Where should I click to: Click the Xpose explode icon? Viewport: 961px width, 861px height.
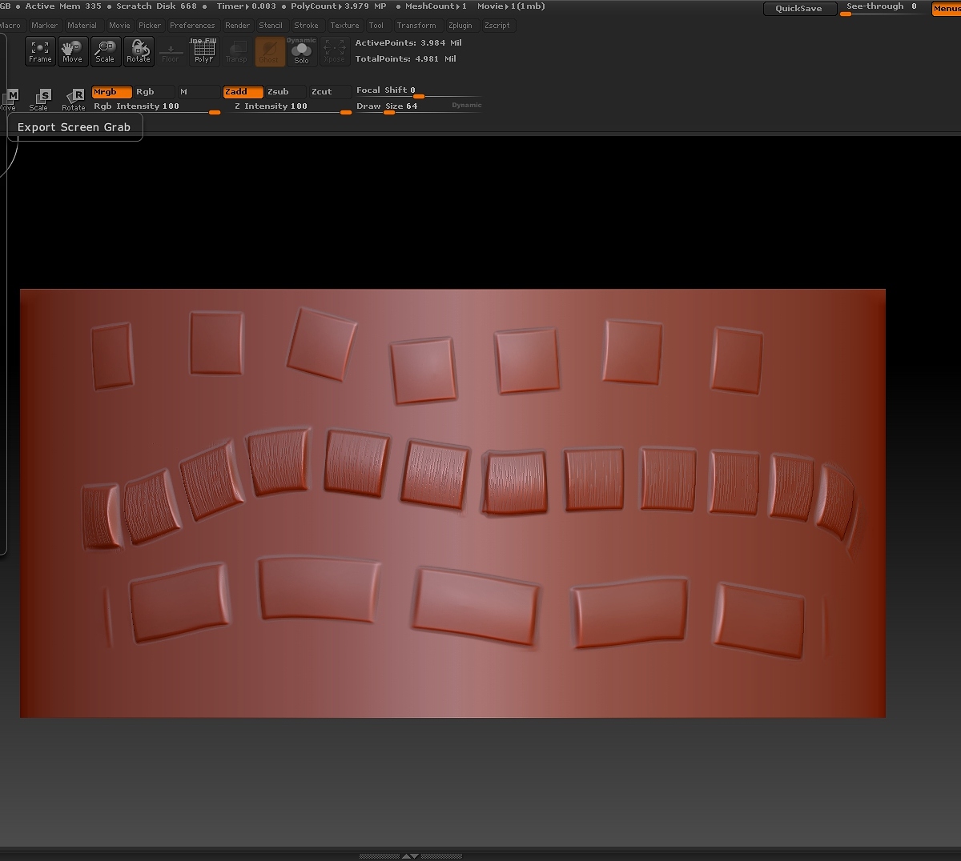click(x=335, y=51)
